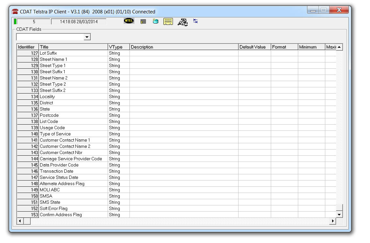
Task: Click the vertical scrollbar up arrow
Action: click(x=339, y=47)
